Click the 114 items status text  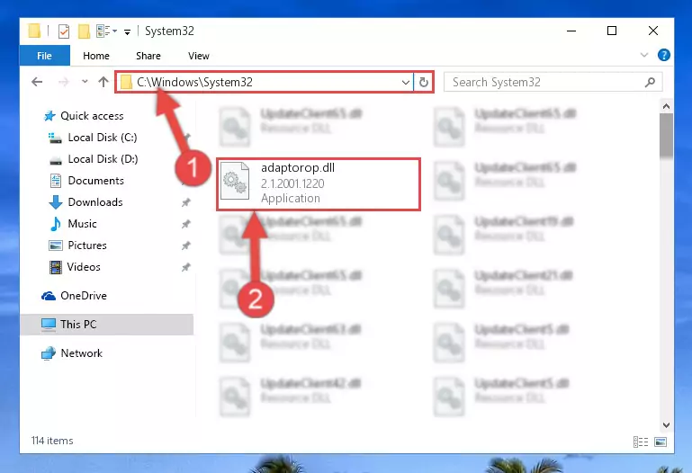[52, 441]
